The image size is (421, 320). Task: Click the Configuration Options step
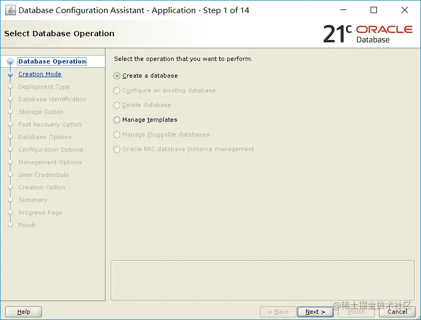[x=51, y=150]
